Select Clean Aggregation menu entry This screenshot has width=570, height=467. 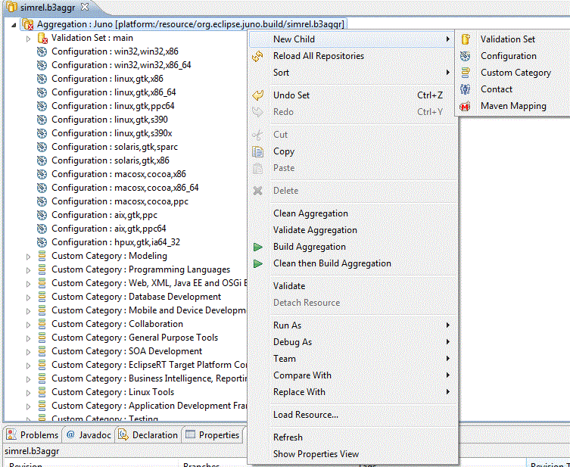(x=350, y=213)
